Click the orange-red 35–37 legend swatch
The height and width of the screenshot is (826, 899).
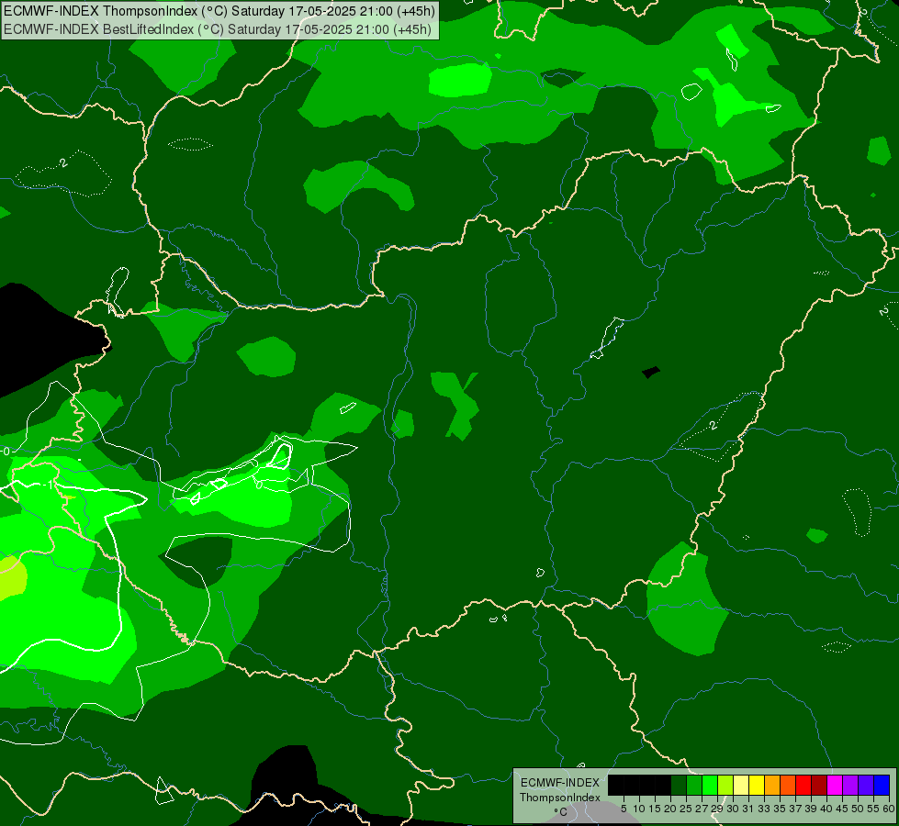pos(788,785)
